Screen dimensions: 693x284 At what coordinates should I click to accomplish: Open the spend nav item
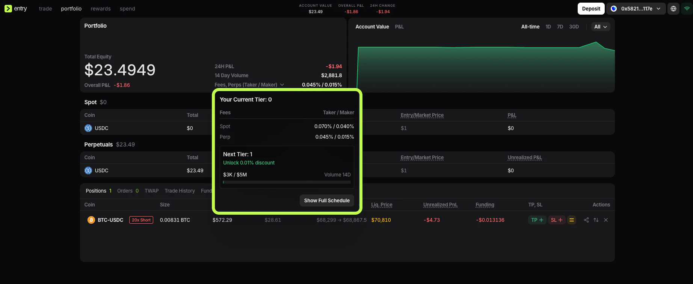point(127,9)
